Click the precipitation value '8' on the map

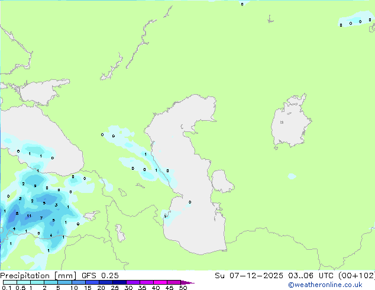coord(17,214)
